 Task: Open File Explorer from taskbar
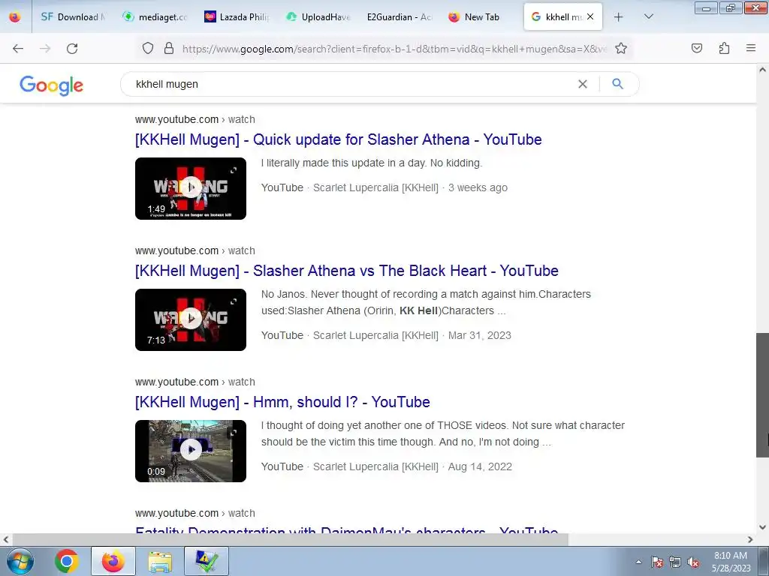[x=160, y=561]
